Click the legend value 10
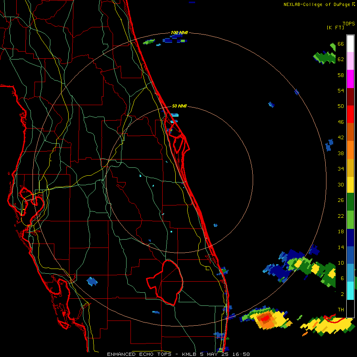Viewport: 357px width, 357px height. coord(341,263)
